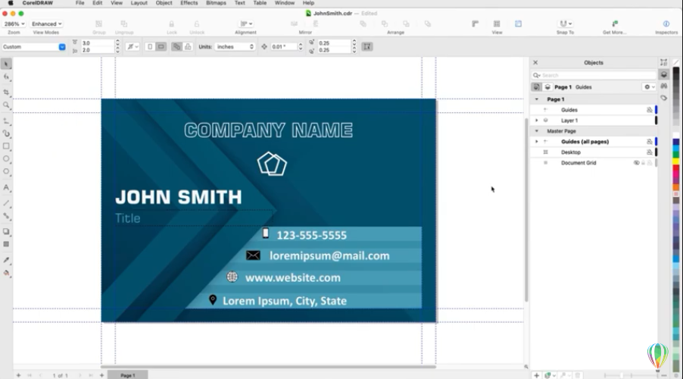This screenshot has height=379, width=683.
Task: Toggle All Pages layout button
Action: [x=176, y=47]
